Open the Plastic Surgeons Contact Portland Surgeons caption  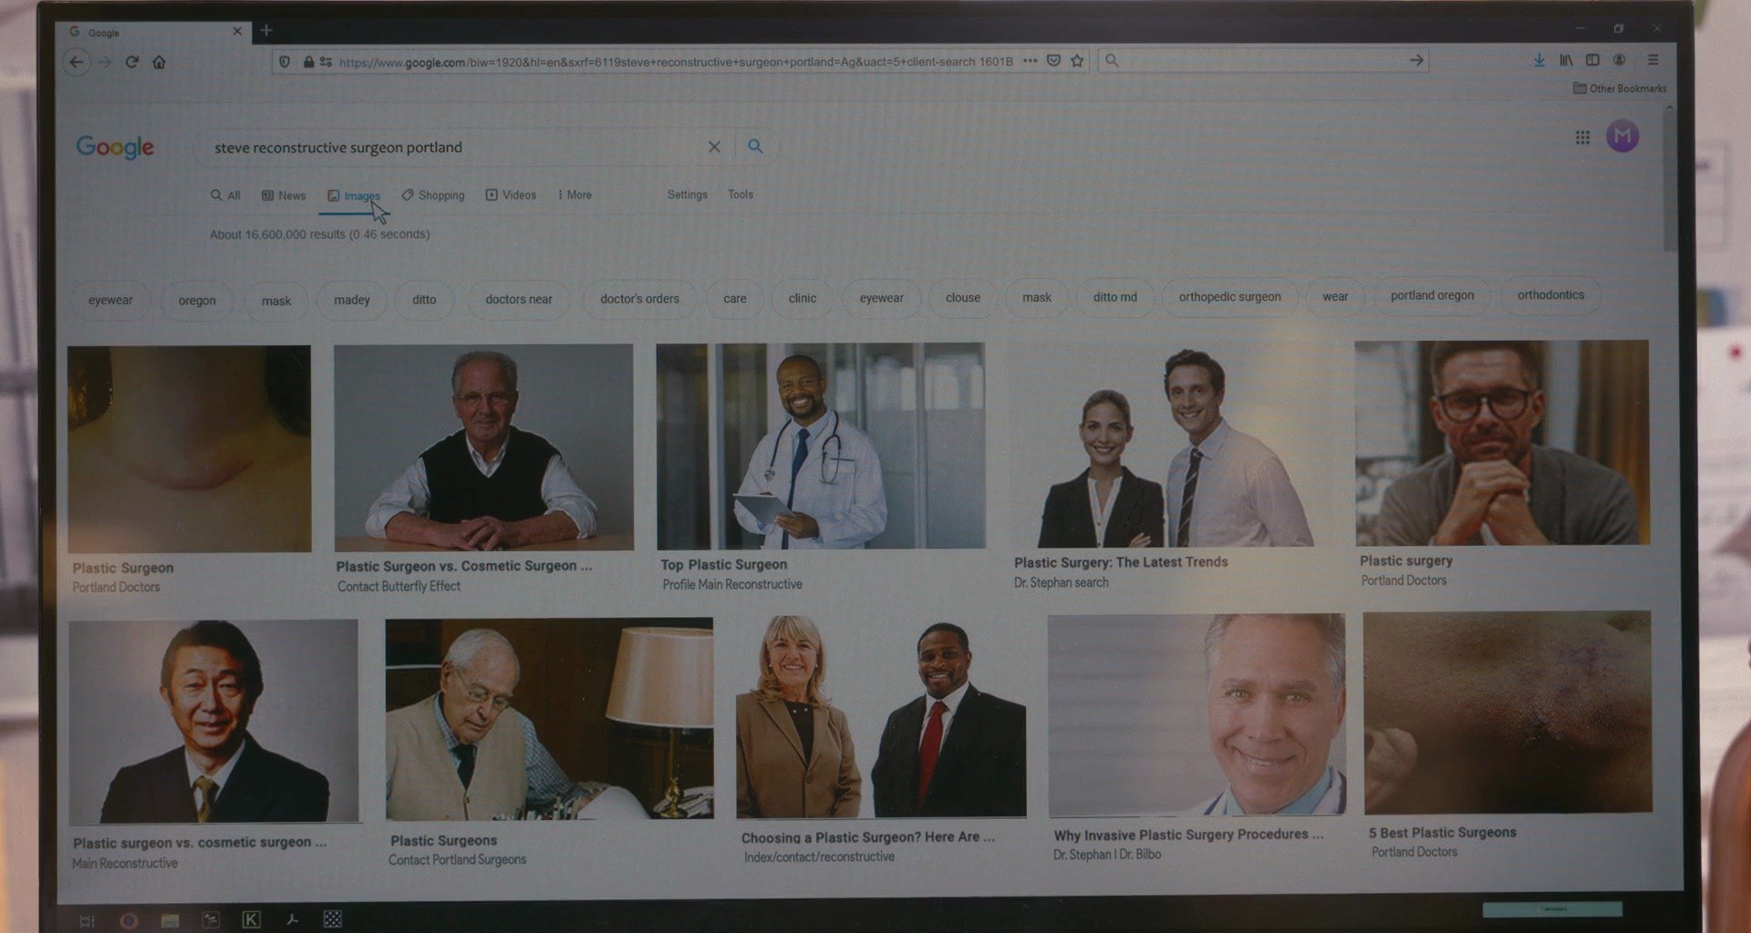[457, 849]
